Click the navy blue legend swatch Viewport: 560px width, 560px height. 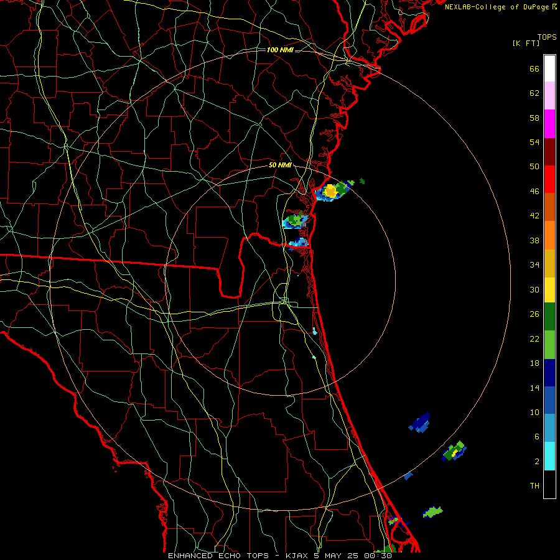(x=549, y=373)
